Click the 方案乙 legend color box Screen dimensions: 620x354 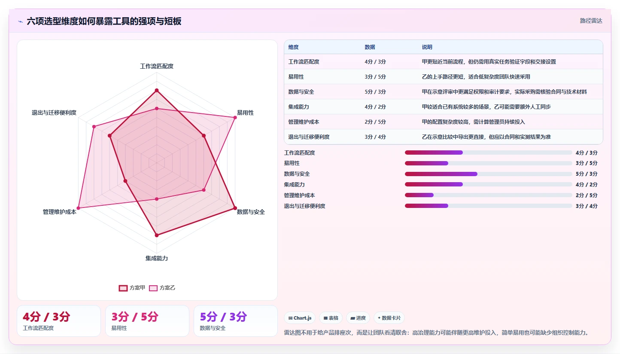153,288
